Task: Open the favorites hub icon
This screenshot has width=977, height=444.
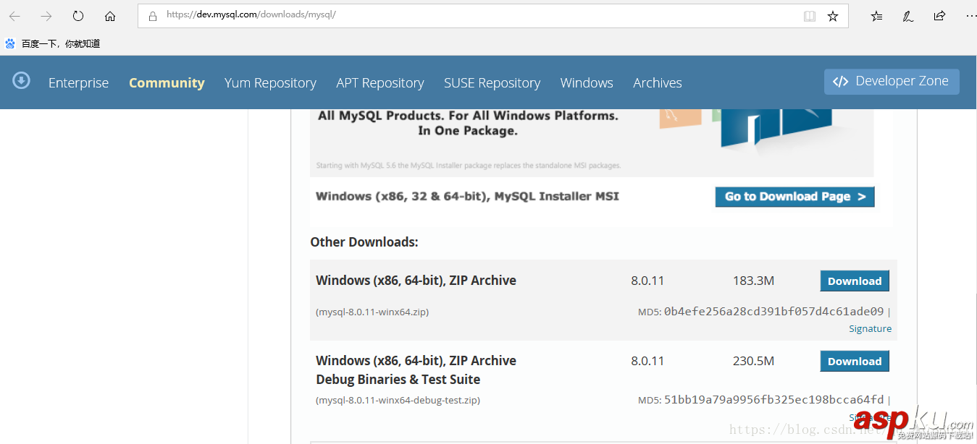Action: click(x=876, y=16)
